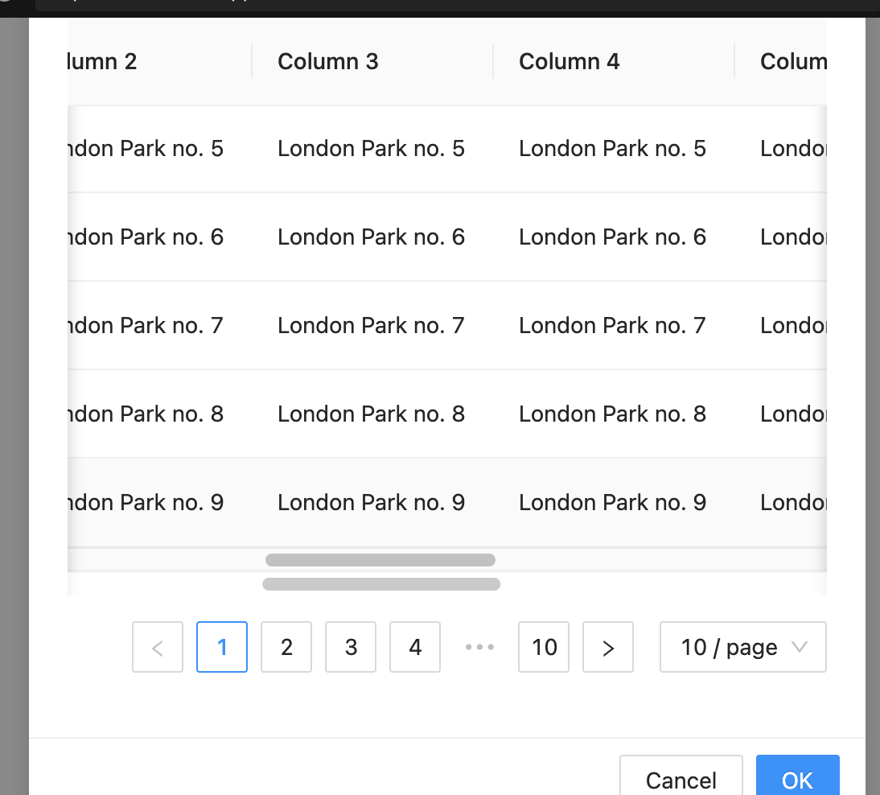Select the London Park no. 5 row
The width and height of the screenshot is (880, 795).
(x=371, y=148)
